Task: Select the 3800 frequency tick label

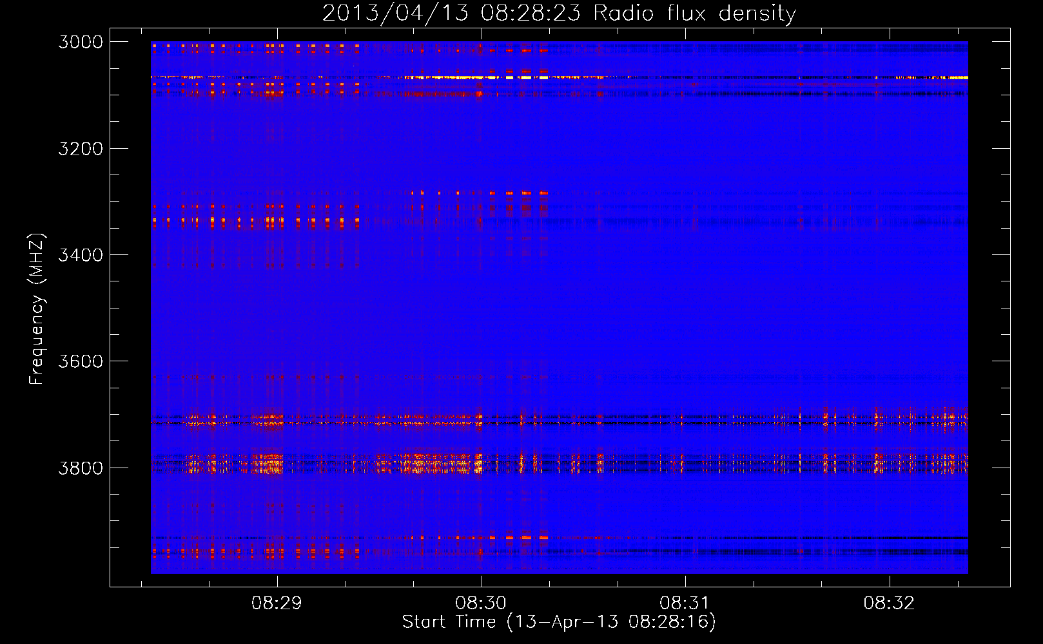Action: 81,468
